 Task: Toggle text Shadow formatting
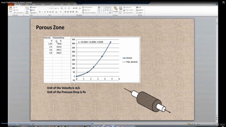point(48,12)
